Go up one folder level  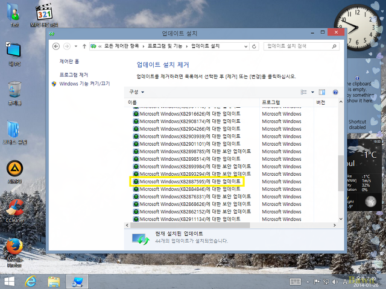coord(84,46)
